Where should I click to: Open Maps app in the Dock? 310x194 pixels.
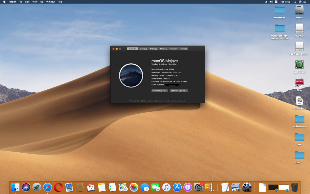123,187
